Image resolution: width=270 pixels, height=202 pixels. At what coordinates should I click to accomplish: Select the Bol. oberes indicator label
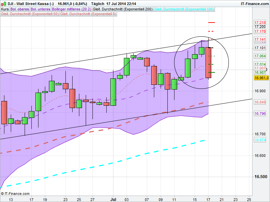(x=20, y=9)
